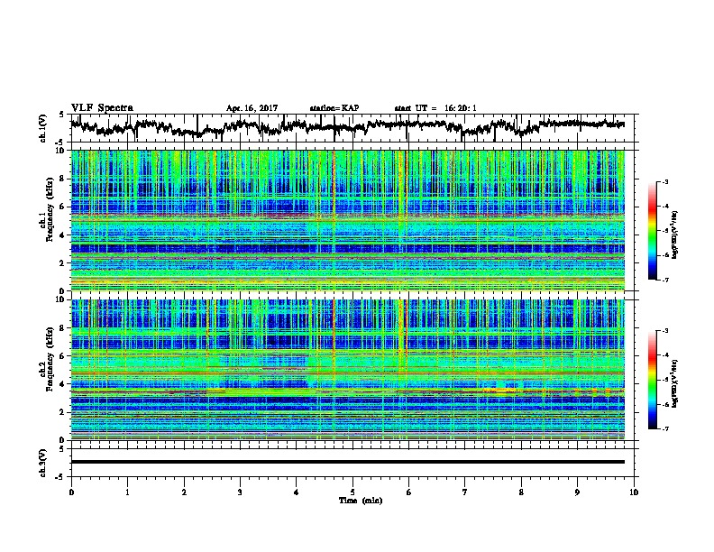Click the "VLF Spectra" plot title

102,107
